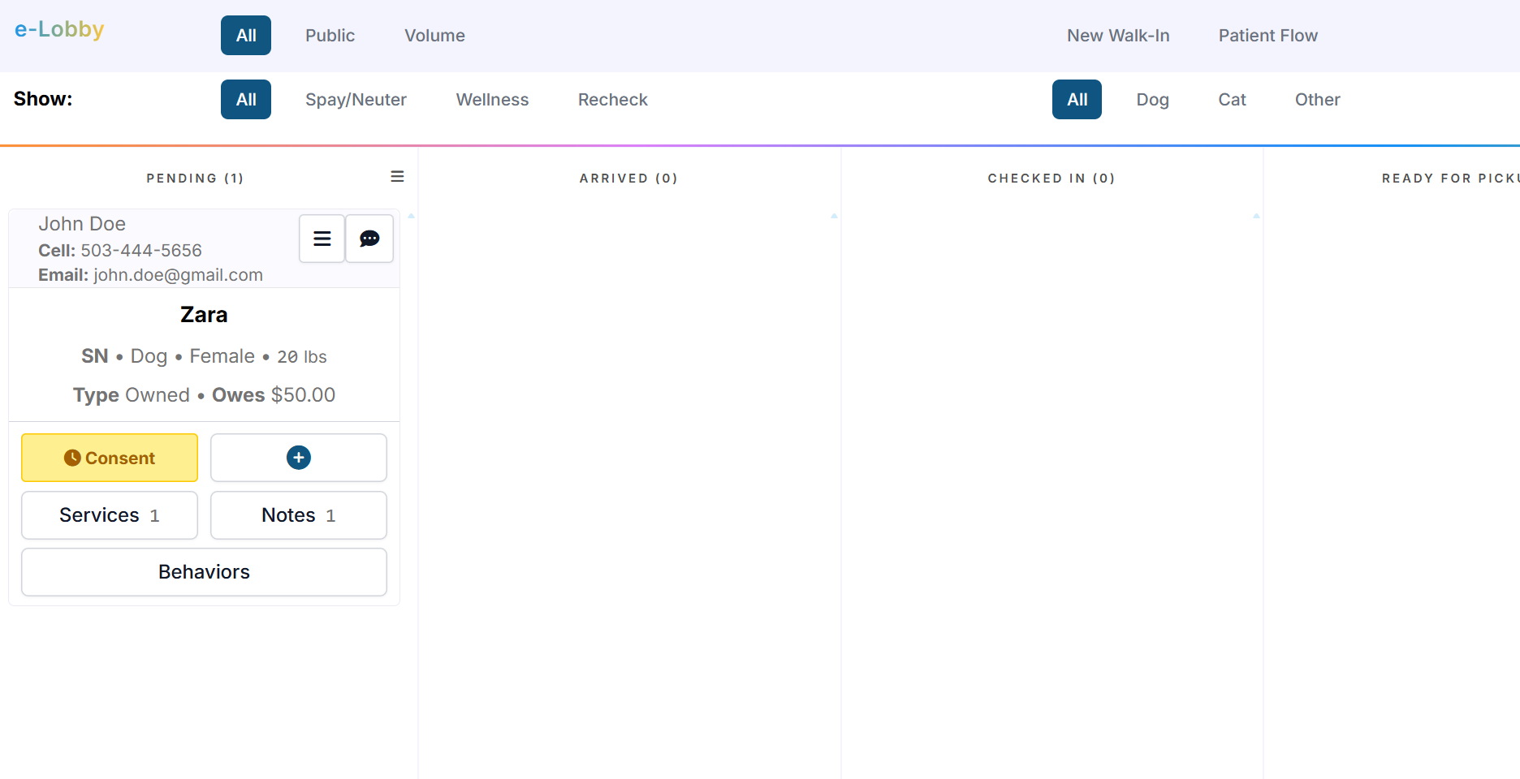Image resolution: width=1520 pixels, height=779 pixels.
Task: Select the Public view tab
Action: 330,36
